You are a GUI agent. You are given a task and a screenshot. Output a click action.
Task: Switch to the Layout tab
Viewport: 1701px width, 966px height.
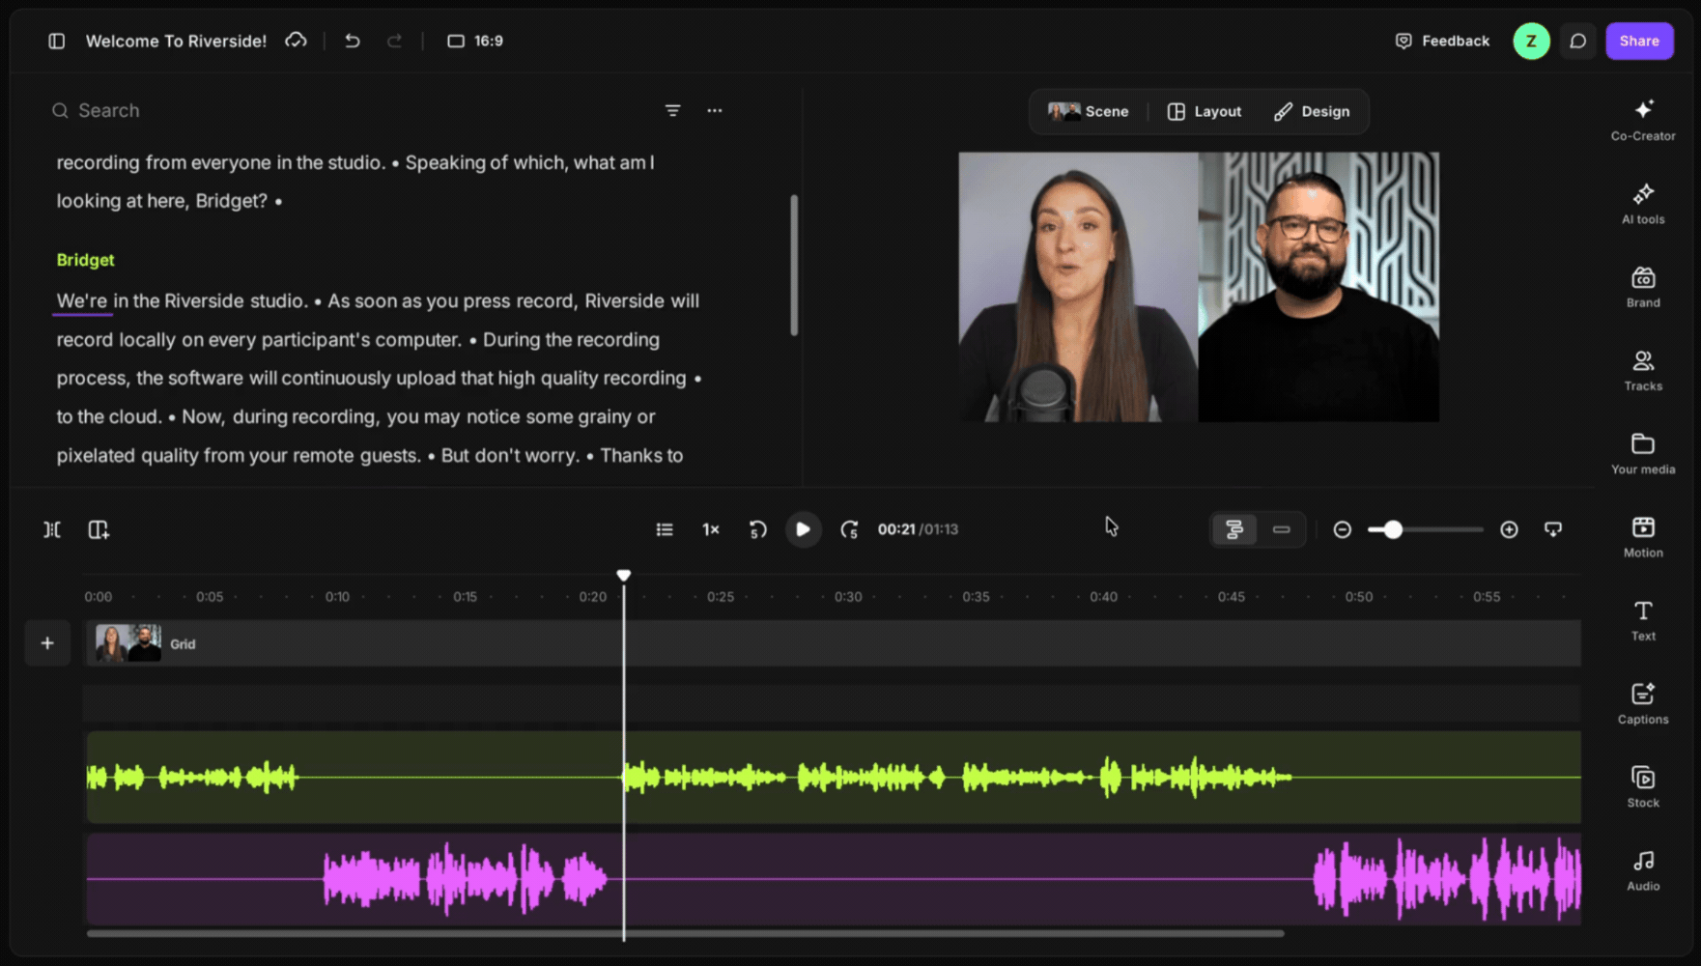point(1205,111)
